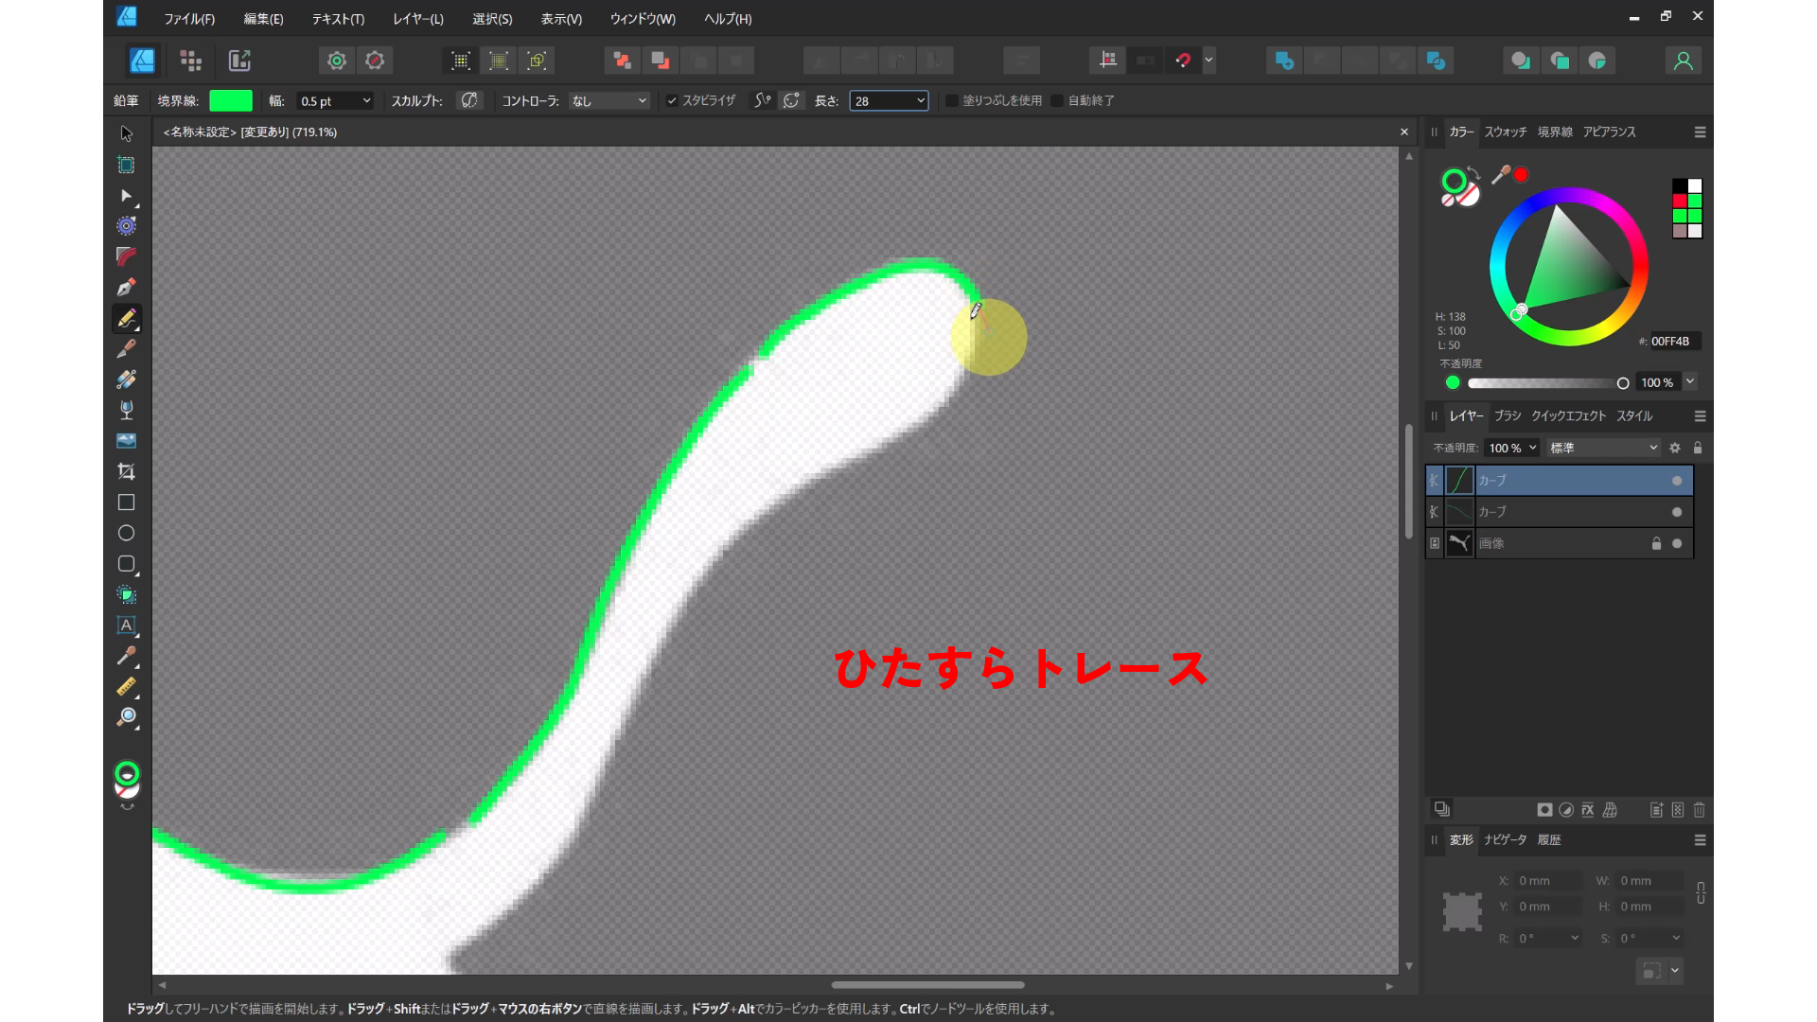Switch to the スウォッチ tab
This screenshot has width=1817, height=1022.
click(x=1507, y=132)
